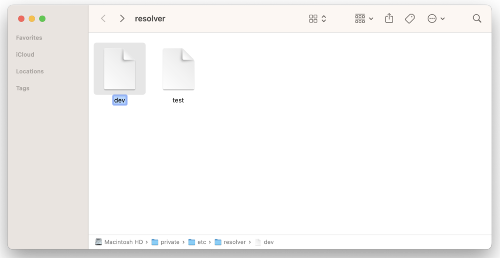
Task: Click dev in the path bar
Action: point(269,242)
